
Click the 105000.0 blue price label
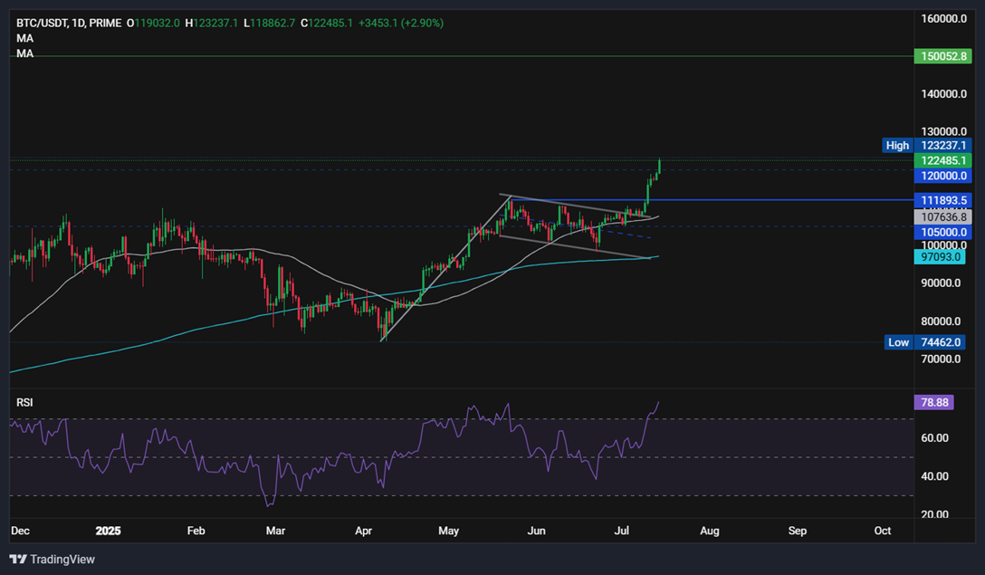click(943, 233)
